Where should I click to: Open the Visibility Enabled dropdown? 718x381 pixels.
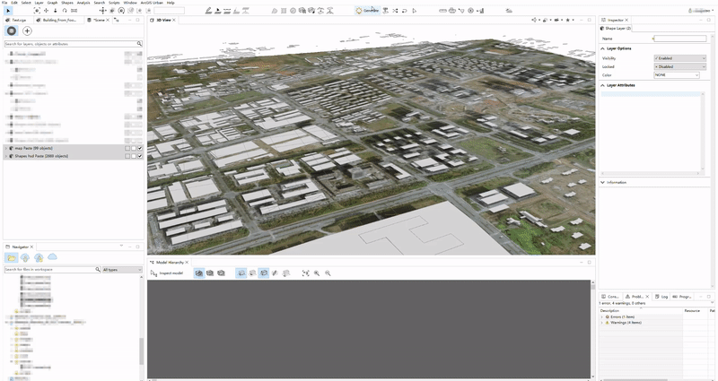680,58
